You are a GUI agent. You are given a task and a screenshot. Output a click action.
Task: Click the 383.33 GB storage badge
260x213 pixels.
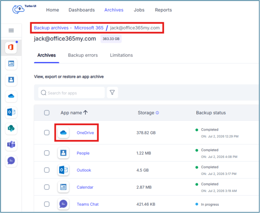[x=111, y=39]
